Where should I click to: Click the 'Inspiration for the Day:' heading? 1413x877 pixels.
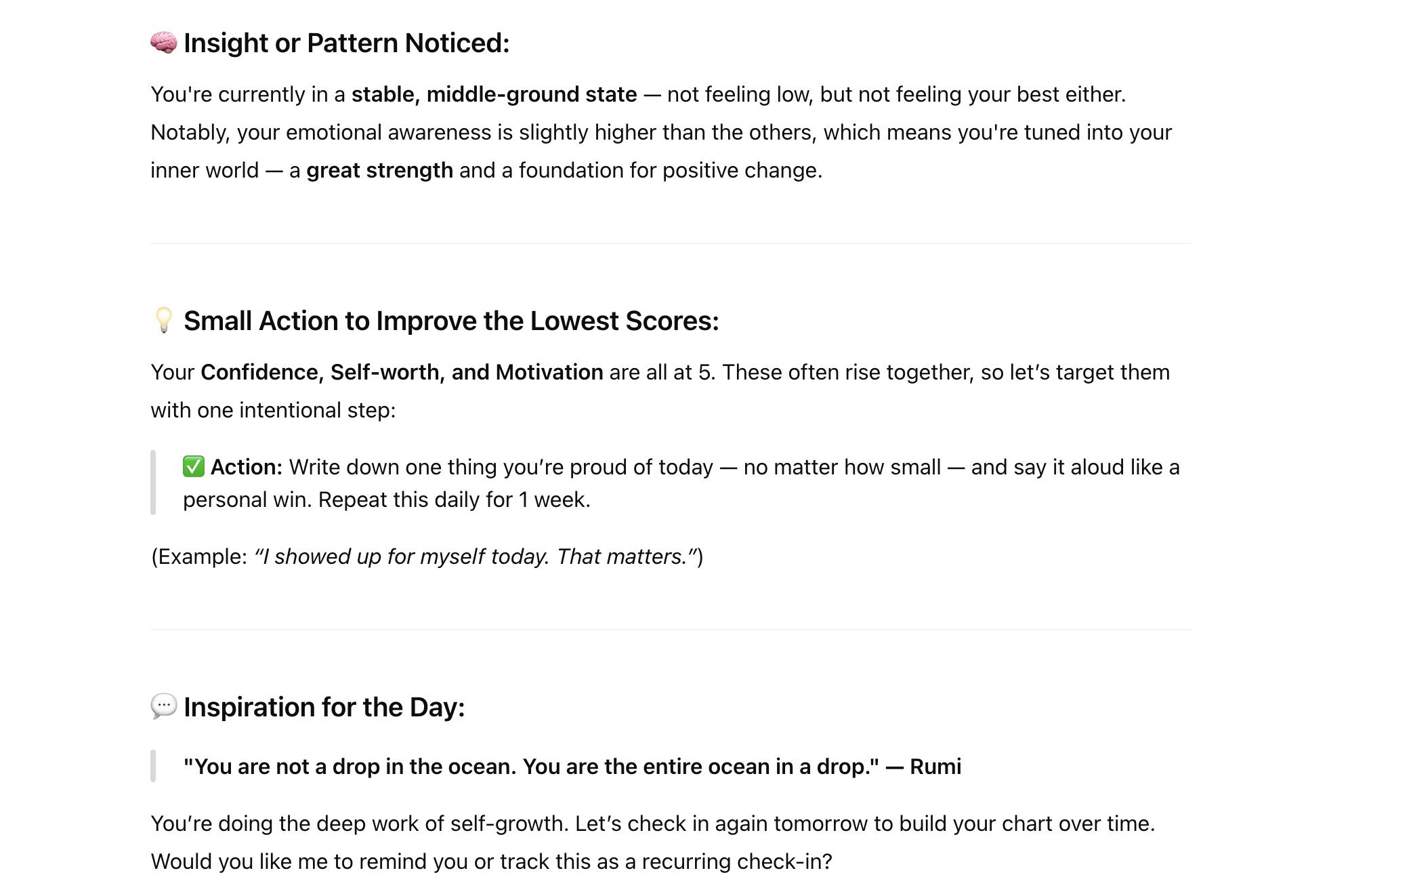324,707
